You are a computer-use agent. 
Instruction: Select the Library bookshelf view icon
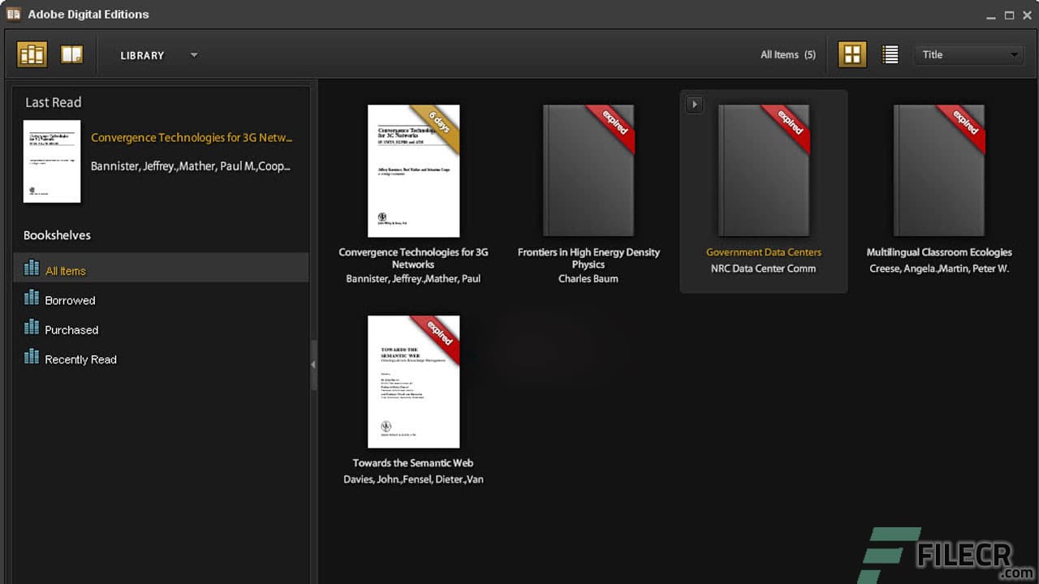pyautogui.click(x=31, y=53)
